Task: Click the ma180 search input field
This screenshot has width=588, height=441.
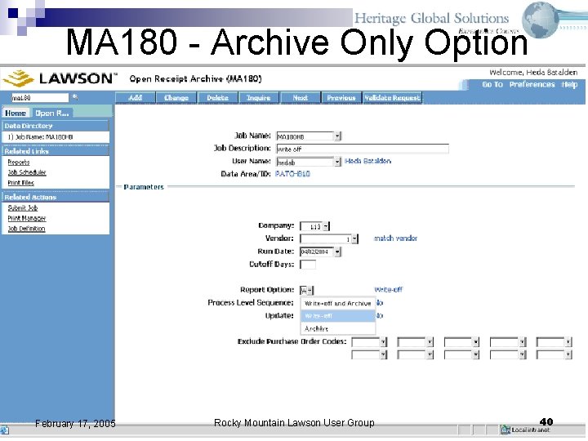Action: (40, 98)
